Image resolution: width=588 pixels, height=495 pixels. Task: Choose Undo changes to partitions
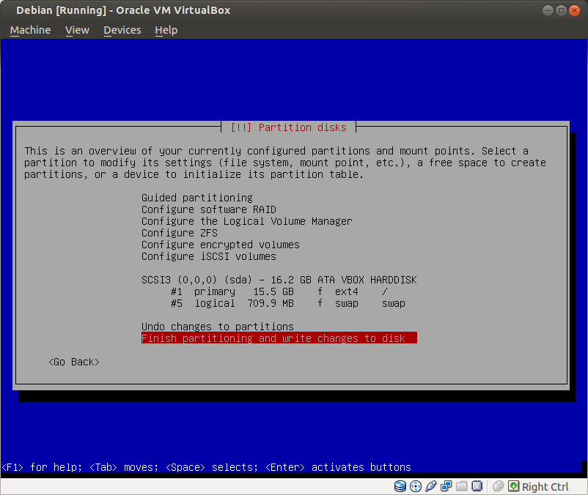point(217,327)
